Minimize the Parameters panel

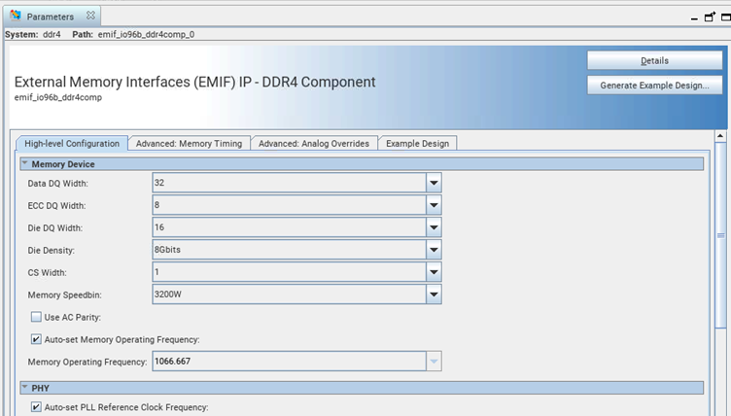(694, 18)
